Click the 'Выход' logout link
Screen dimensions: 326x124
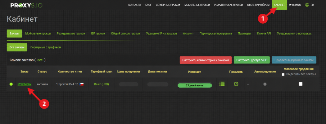(295, 5)
